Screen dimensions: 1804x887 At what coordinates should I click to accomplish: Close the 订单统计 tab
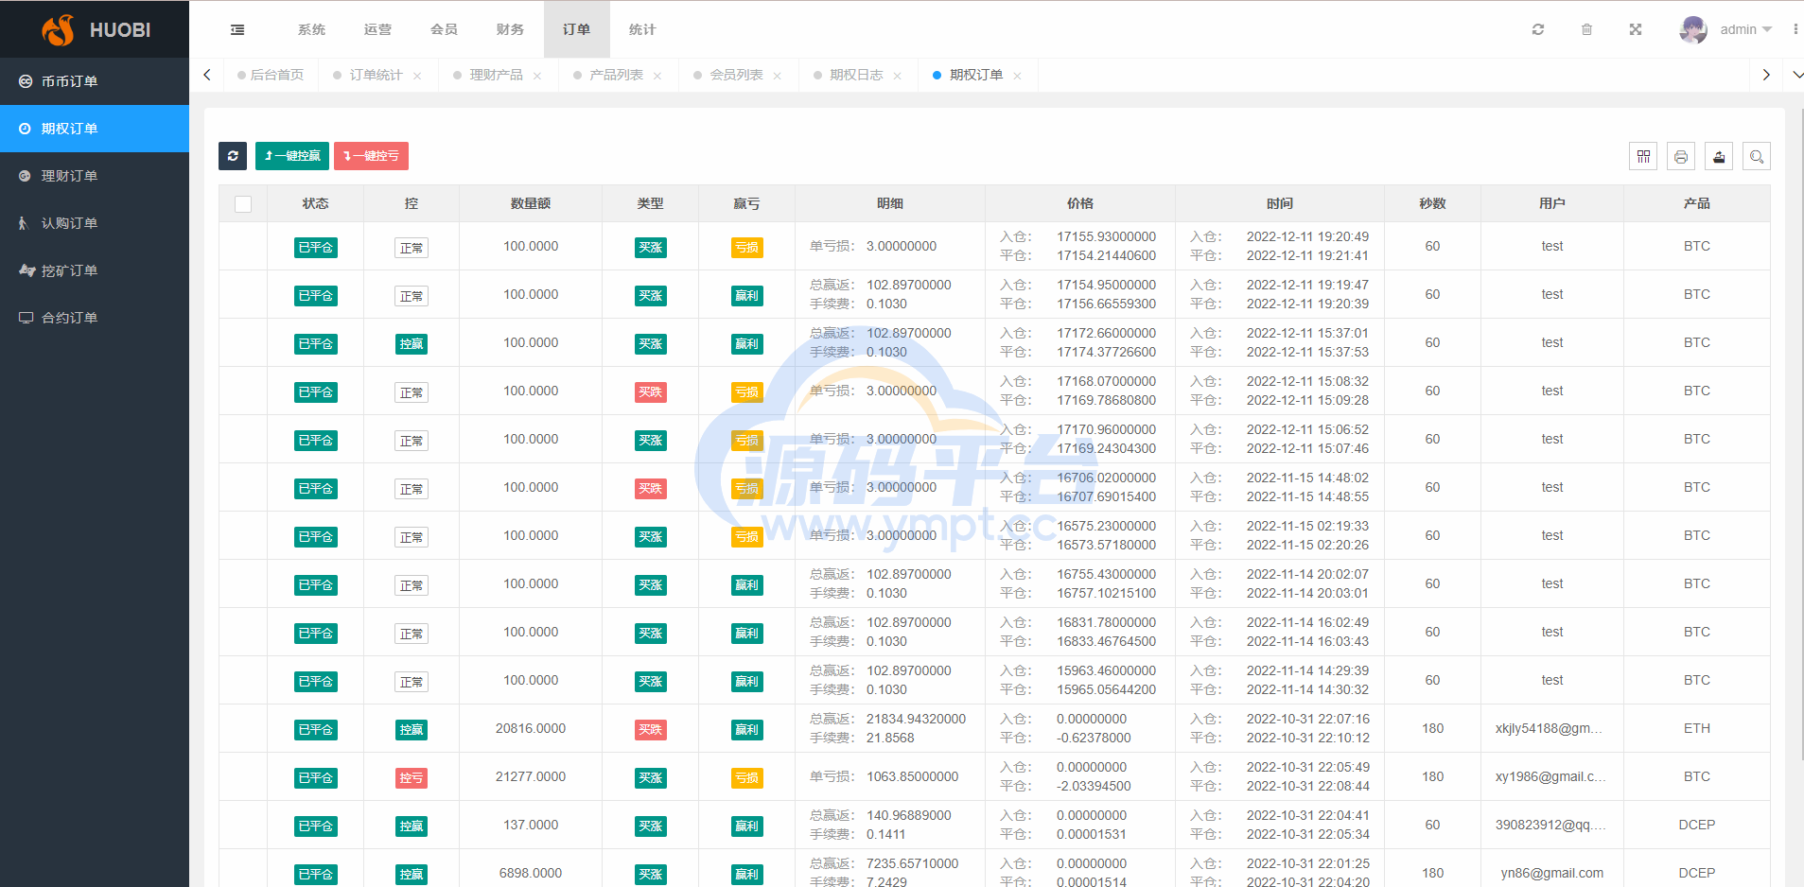point(417,76)
